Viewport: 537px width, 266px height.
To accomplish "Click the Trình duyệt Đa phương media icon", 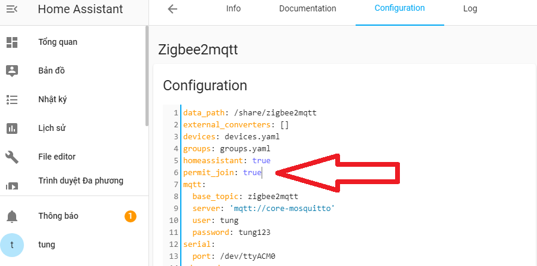I will [12, 186].
